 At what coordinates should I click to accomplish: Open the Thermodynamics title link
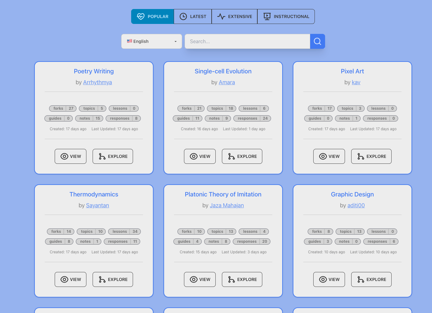click(x=94, y=194)
